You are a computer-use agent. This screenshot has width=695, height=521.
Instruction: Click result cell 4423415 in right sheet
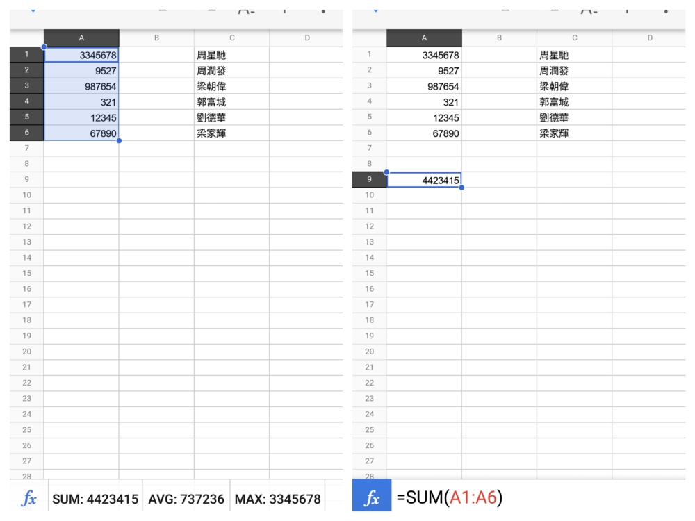tap(424, 180)
